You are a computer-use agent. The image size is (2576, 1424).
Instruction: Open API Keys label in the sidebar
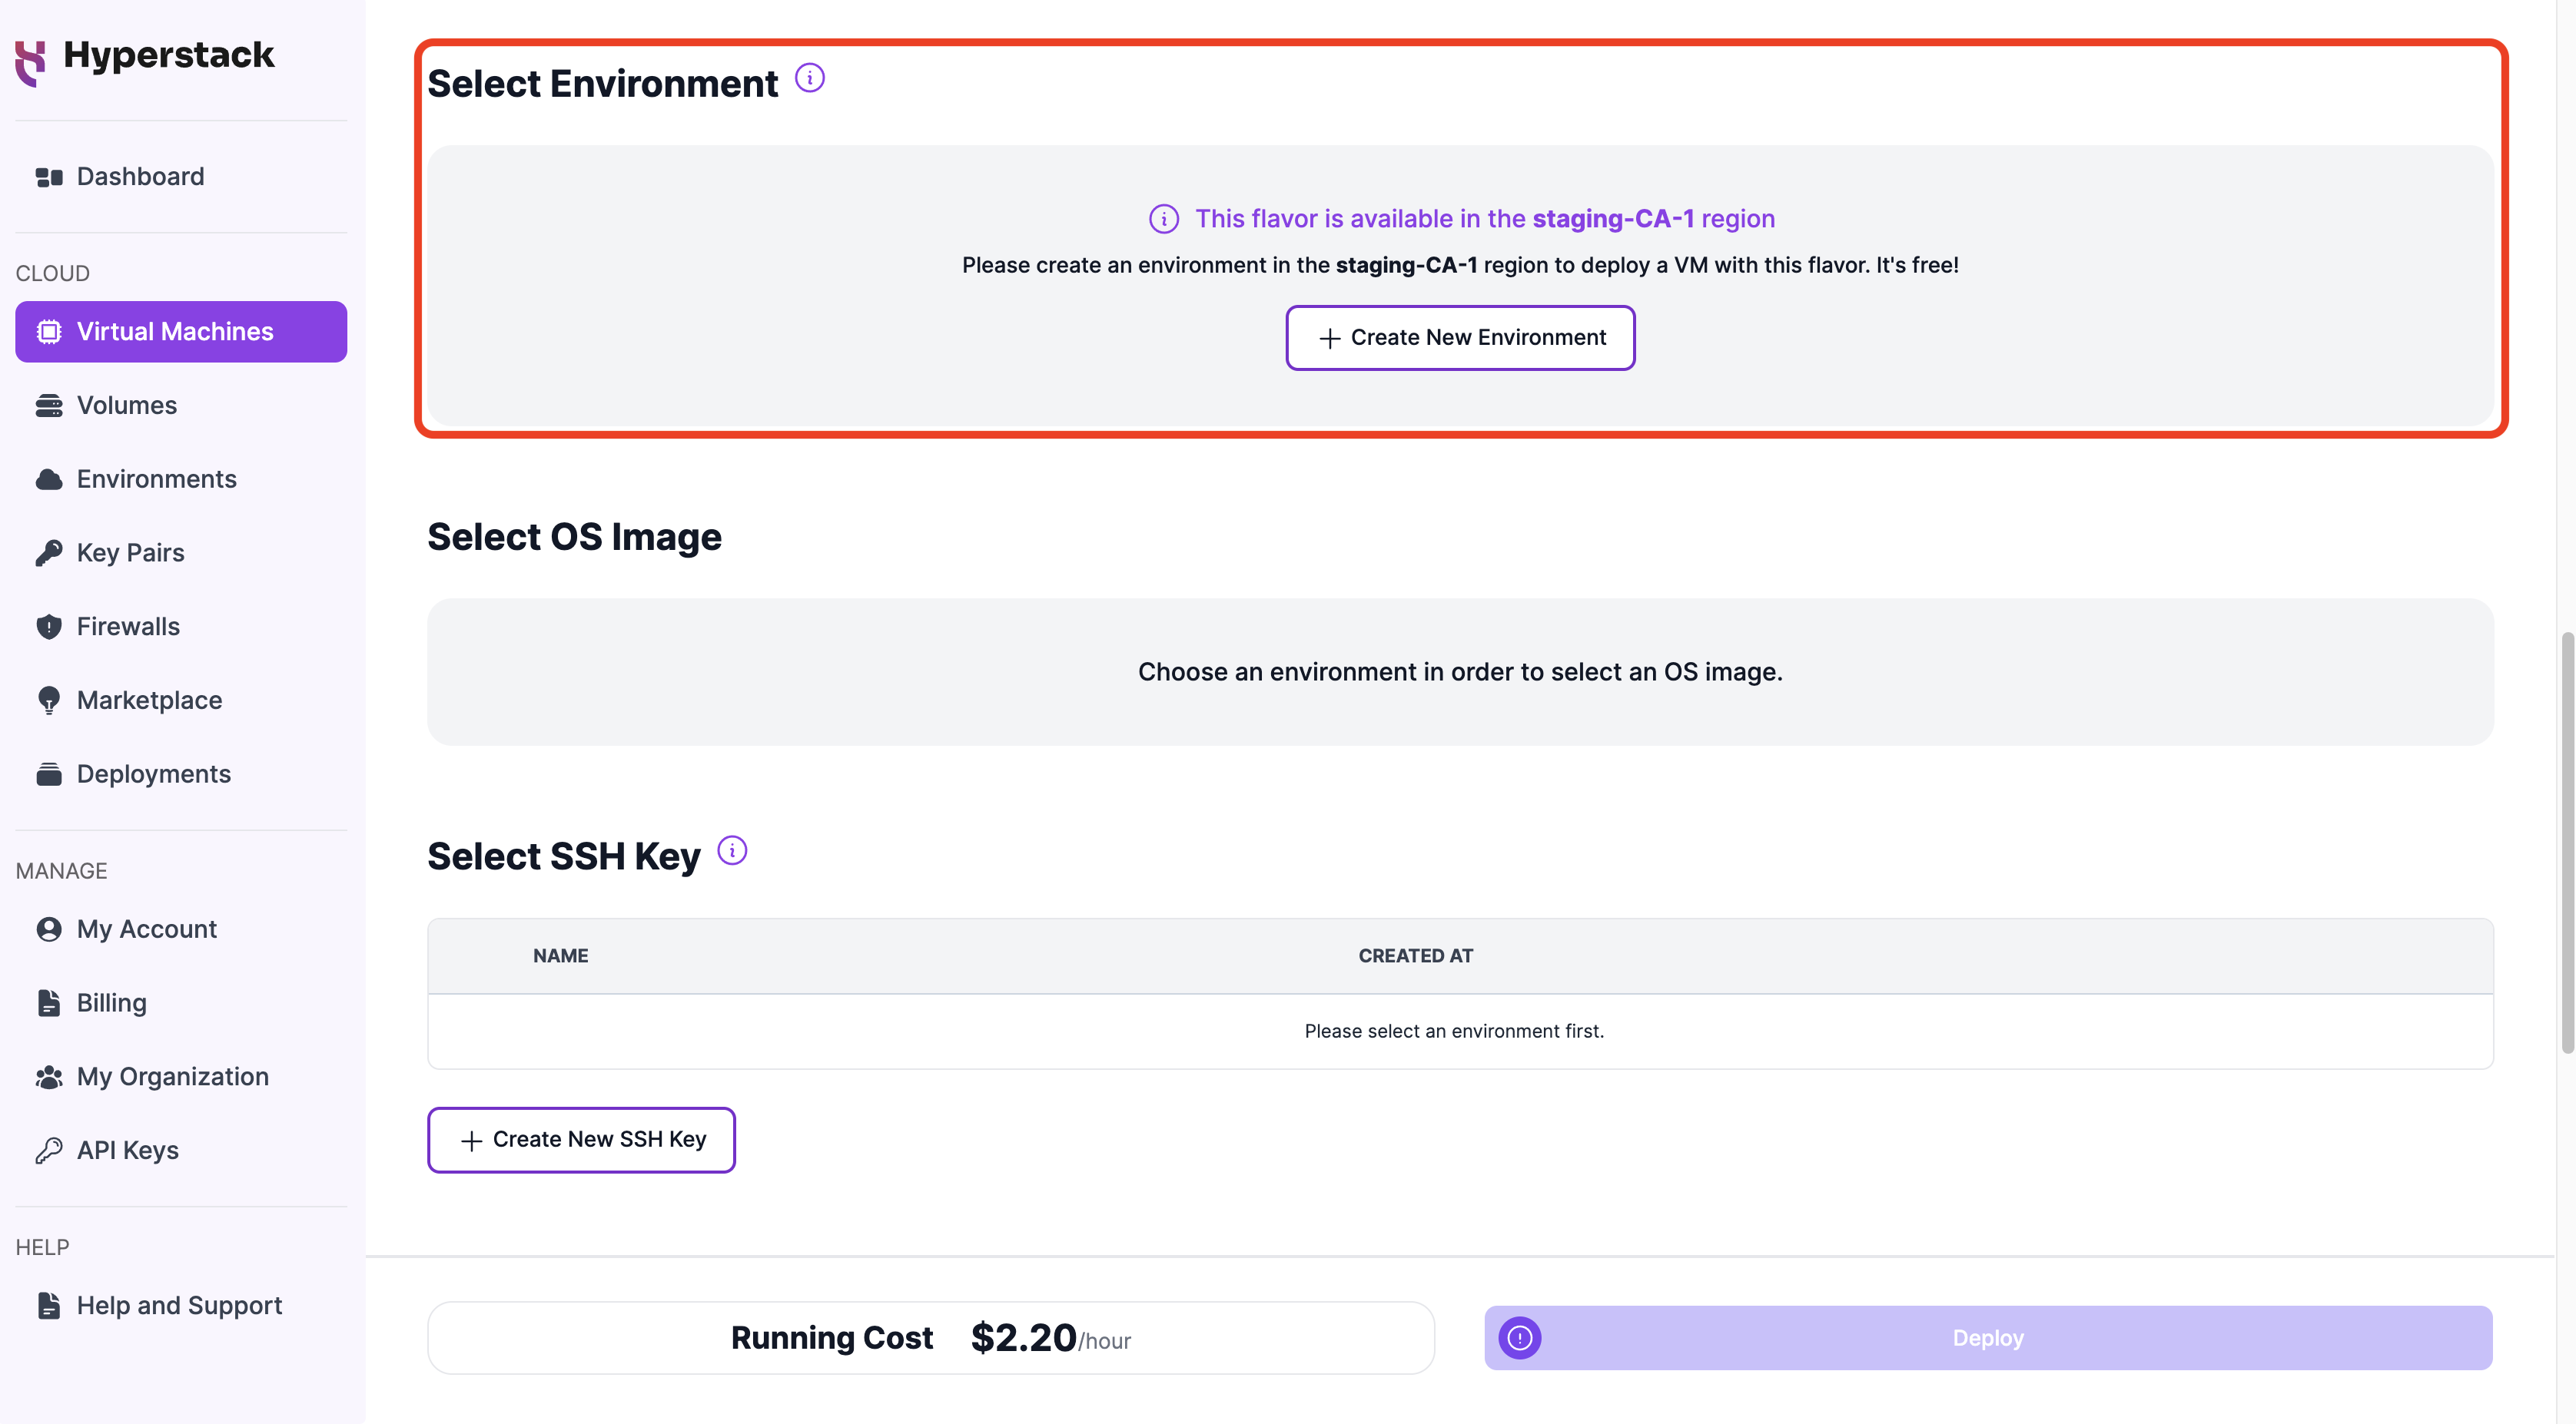pos(128,1151)
